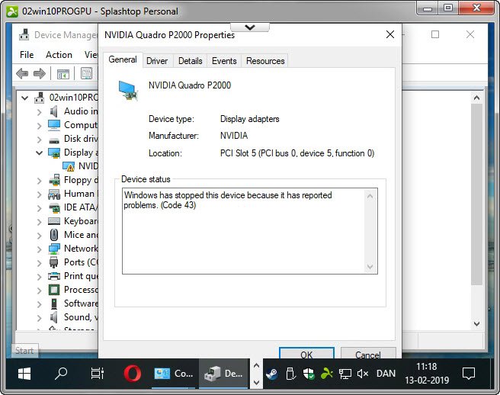The height and width of the screenshot is (395, 500).
Task: Click the Computer monitor icon in tree
Action: (54, 125)
